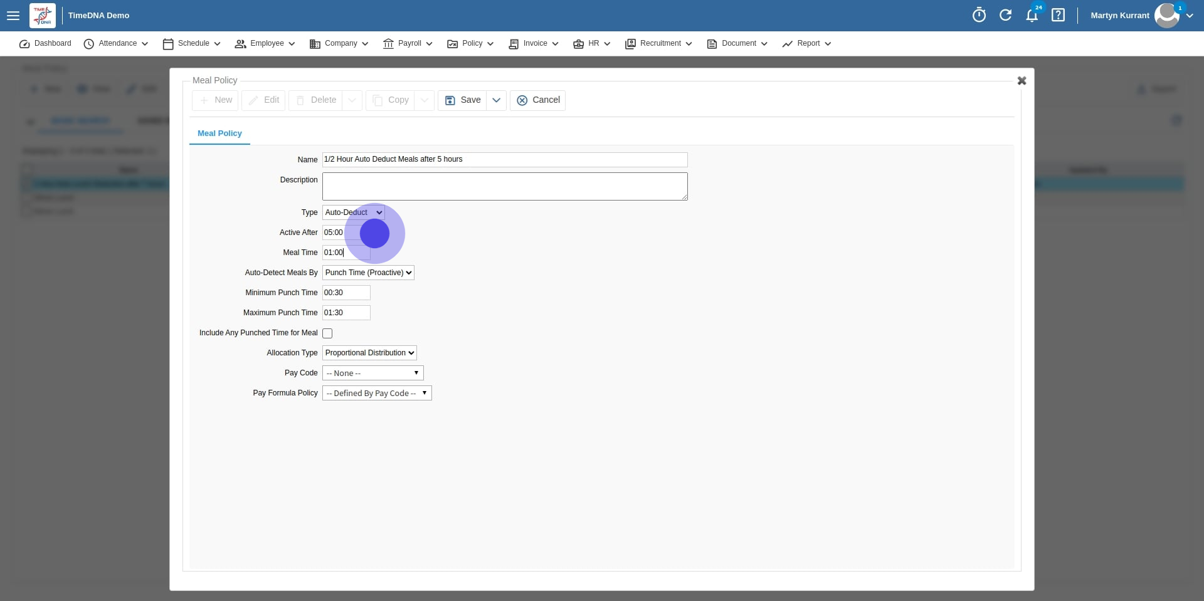This screenshot has height=601, width=1204.
Task: Click the TimeDNA logo icon
Action: 43,16
